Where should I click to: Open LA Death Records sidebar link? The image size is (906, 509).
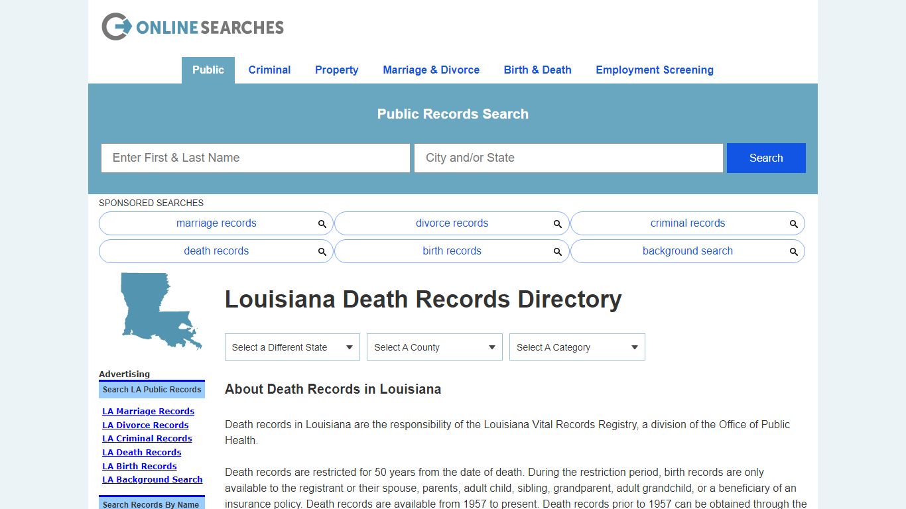click(142, 453)
